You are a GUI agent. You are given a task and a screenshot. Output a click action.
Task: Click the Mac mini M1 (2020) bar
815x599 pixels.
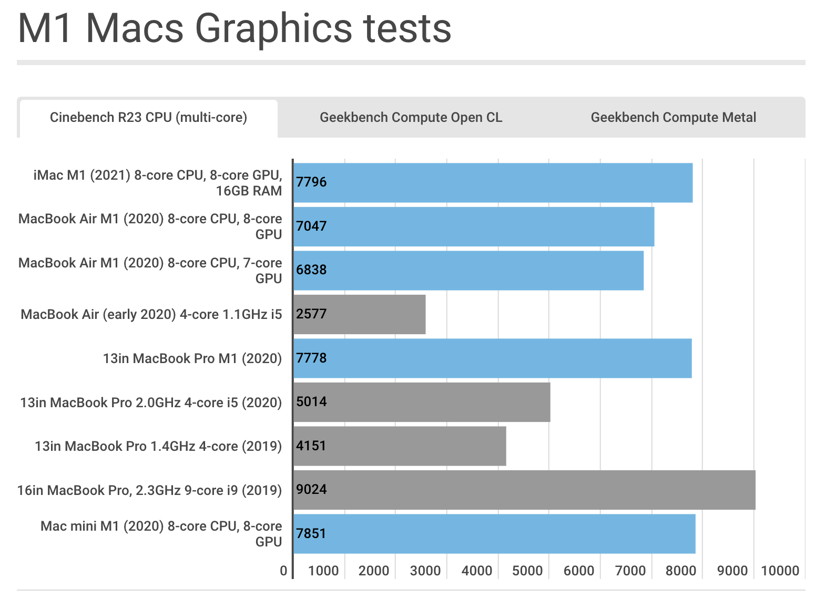tap(494, 533)
